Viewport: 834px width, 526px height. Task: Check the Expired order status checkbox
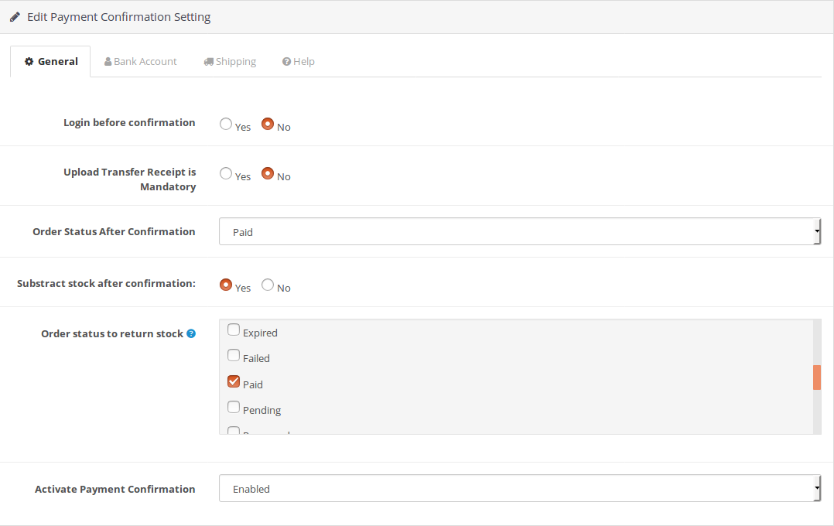[x=234, y=330]
